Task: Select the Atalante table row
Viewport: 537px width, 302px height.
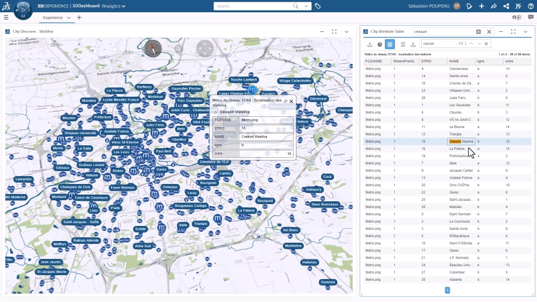Action: coord(447,280)
